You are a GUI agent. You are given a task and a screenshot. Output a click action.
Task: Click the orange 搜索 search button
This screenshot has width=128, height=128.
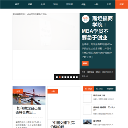pos(122,4)
